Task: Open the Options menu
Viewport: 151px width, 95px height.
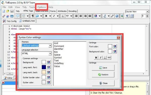Action: 42,7
